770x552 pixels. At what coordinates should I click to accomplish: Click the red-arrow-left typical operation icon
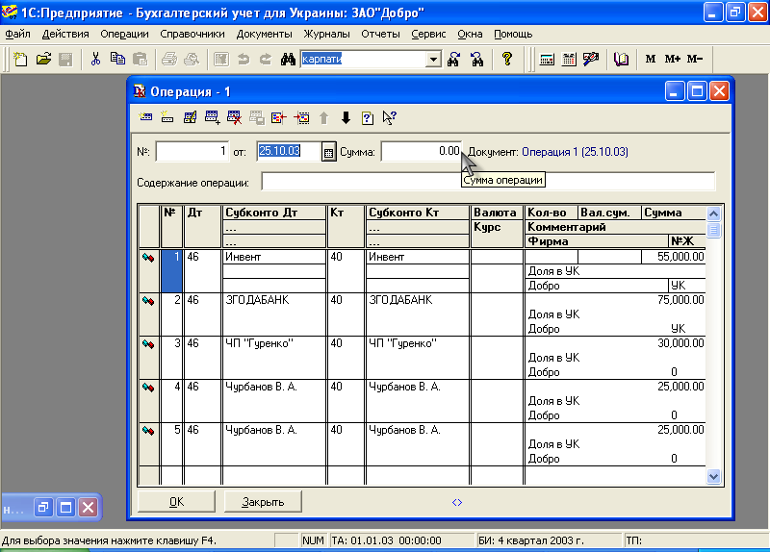pos(278,117)
